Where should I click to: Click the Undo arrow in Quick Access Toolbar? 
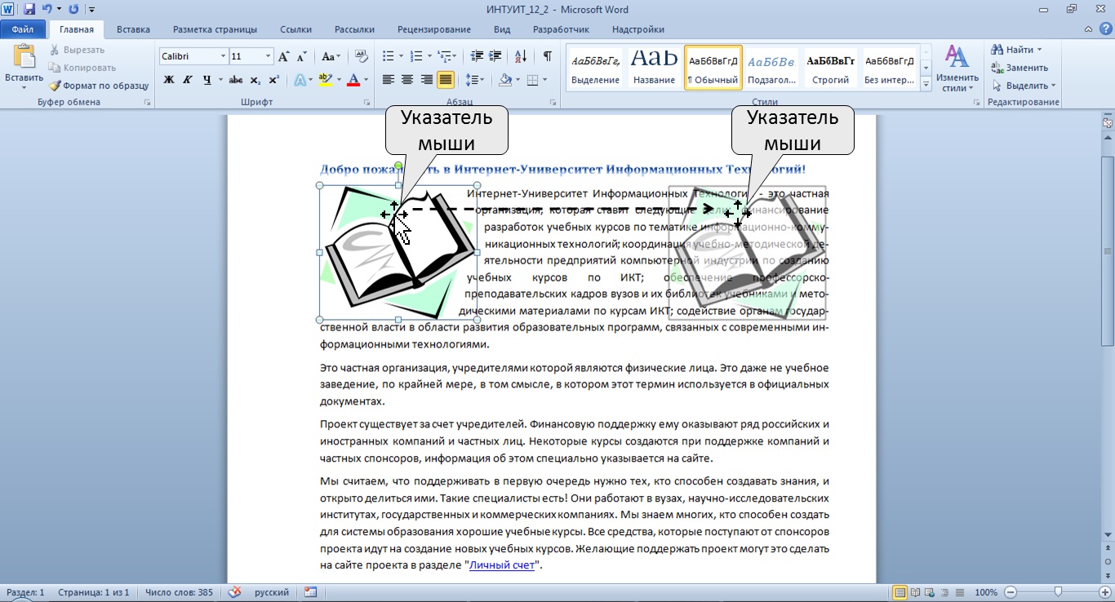coord(48,10)
